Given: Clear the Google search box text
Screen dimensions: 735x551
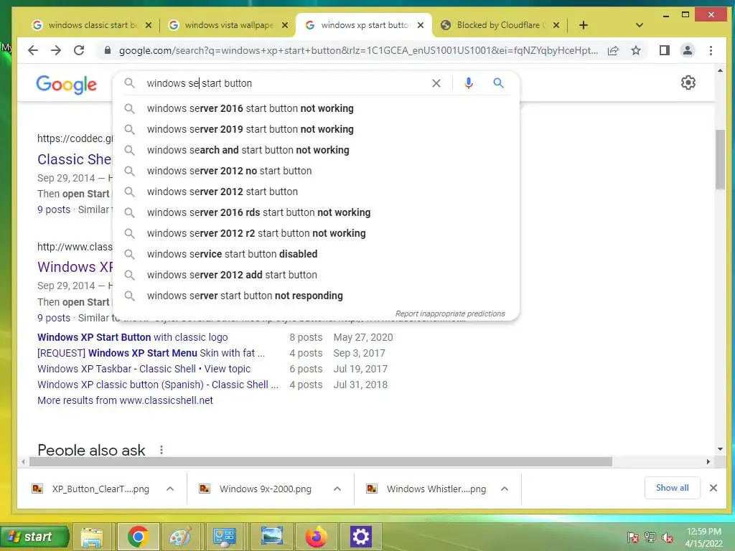Looking at the screenshot, I should coord(436,83).
